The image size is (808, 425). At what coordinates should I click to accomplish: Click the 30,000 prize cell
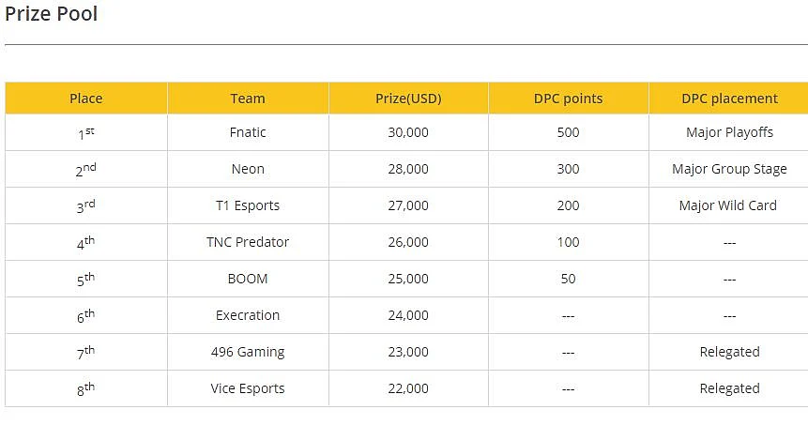408,132
